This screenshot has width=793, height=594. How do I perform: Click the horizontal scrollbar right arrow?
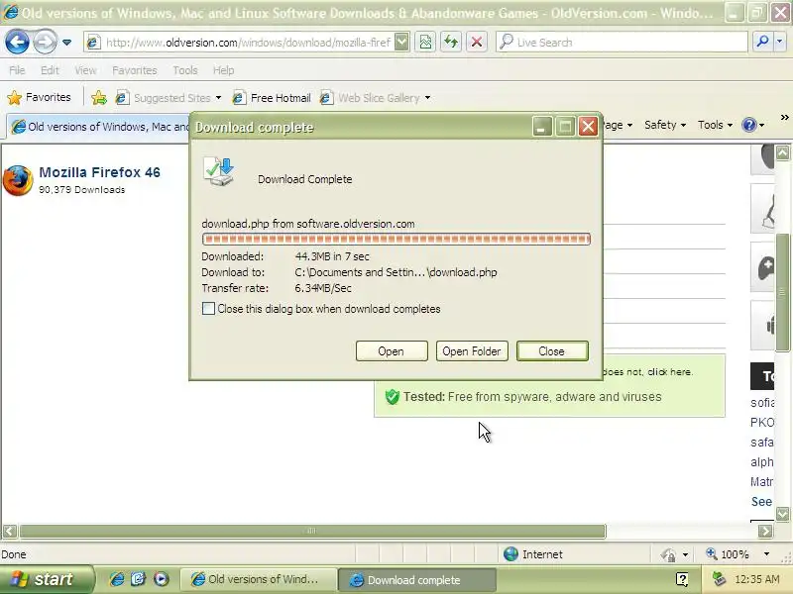tap(765, 531)
